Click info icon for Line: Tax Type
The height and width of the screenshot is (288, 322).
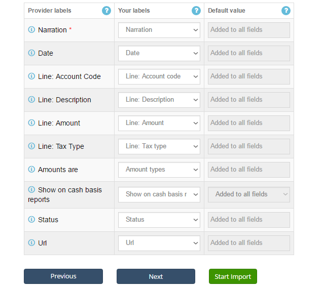pyautogui.click(x=31, y=146)
